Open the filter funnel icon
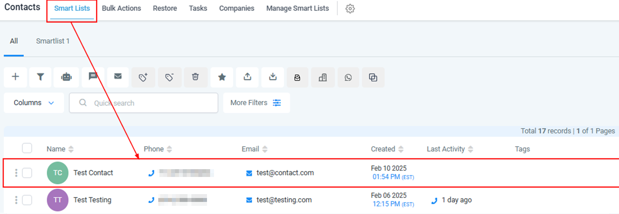The height and width of the screenshot is (214, 619). 40,77
